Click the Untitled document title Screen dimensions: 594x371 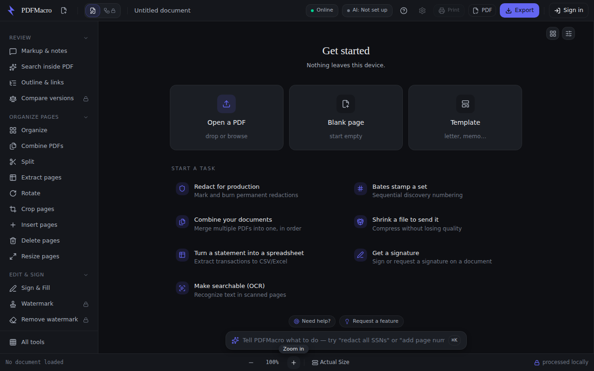pyautogui.click(x=162, y=10)
